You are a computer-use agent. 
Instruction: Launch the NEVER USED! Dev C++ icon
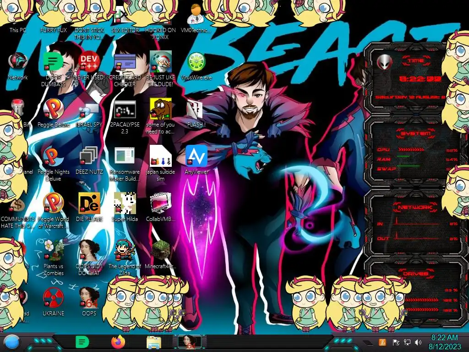click(89, 66)
